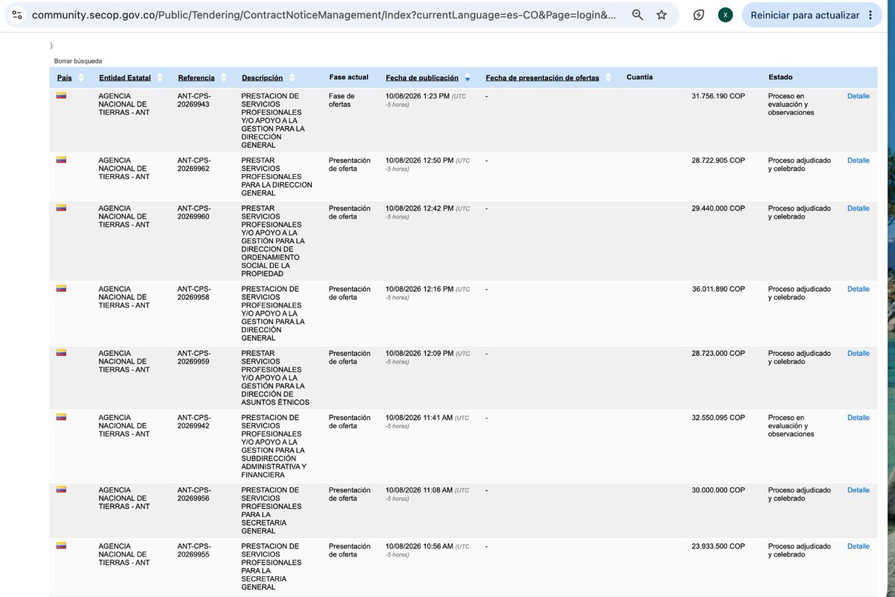
Task: Open the profile avatar labeled X
Action: tap(725, 15)
